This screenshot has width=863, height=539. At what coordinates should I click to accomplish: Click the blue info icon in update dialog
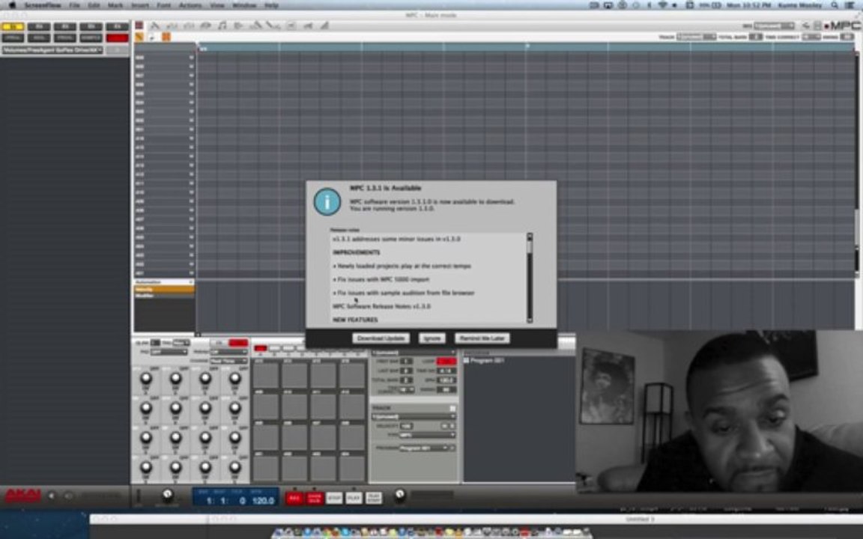[x=327, y=202]
